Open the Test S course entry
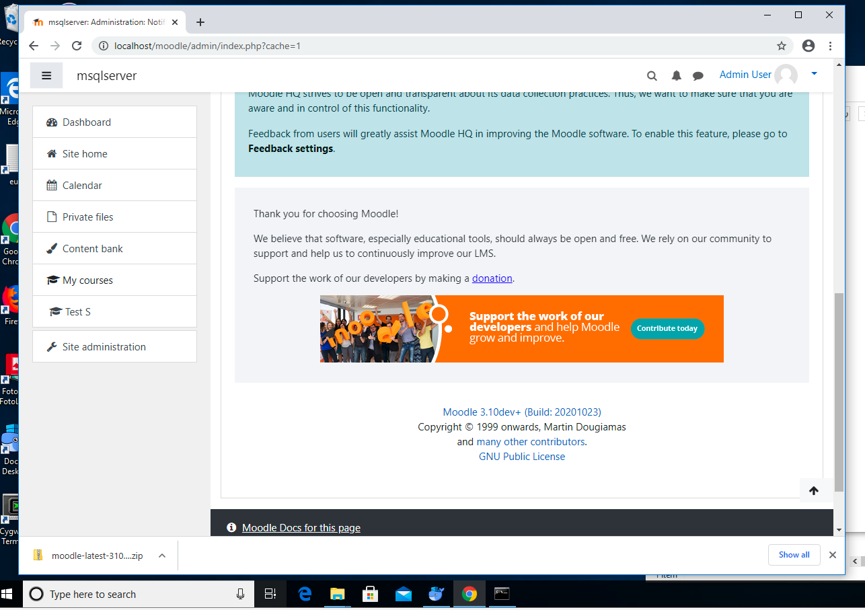Screen dimensions: 865x610 point(114,311)
